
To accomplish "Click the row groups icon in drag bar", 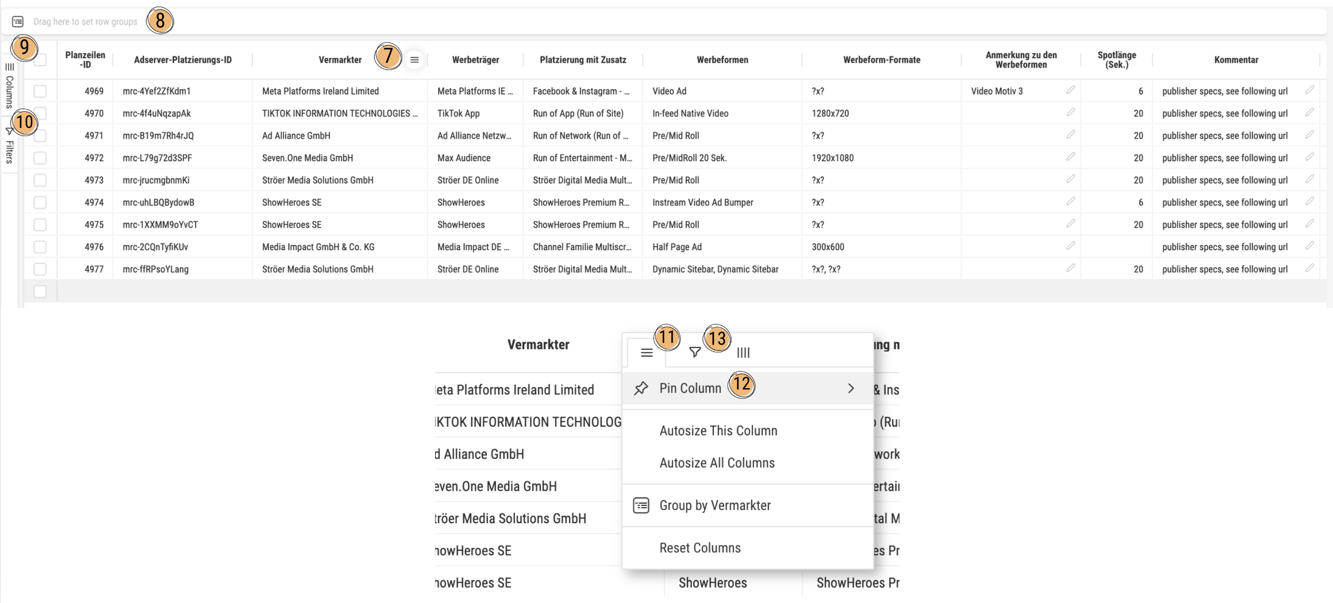I will [18, 22].
